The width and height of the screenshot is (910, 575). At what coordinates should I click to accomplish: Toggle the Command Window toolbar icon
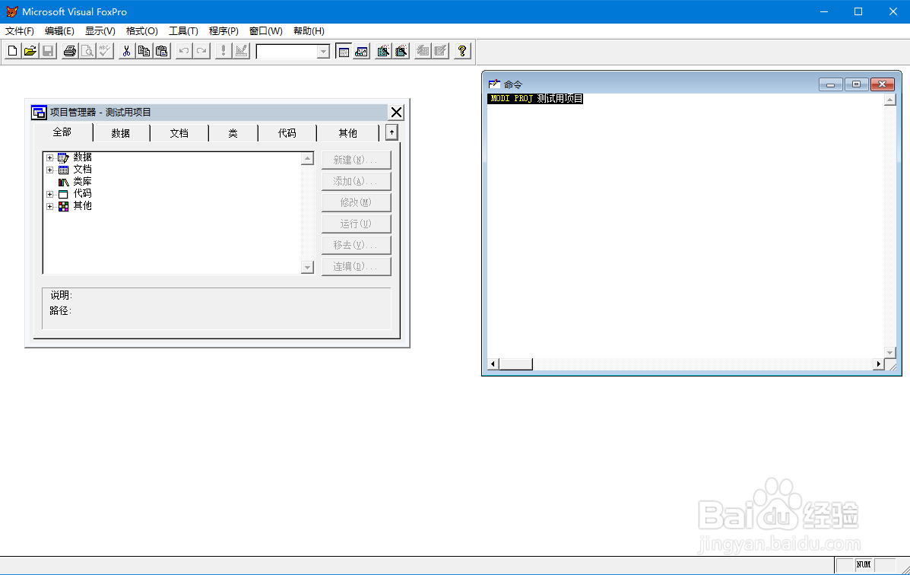pos(344,51)
